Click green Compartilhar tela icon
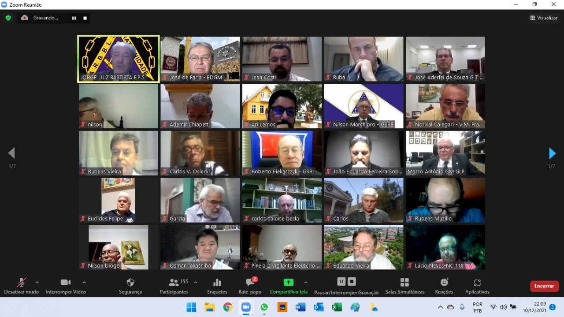 point(288,283)
